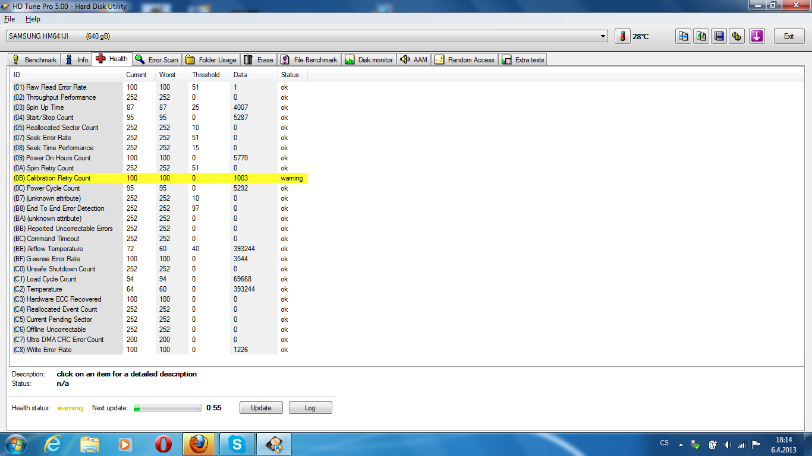Click the Threshold column header
The width and height of the screenshot is (812, 456).
[x=209, y=75]
